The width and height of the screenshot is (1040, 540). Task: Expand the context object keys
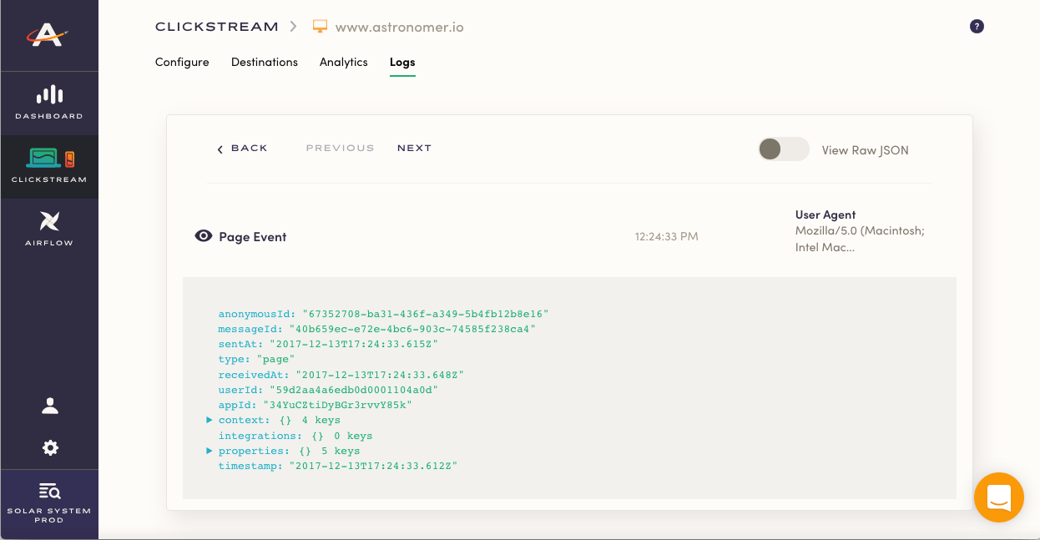click(210, 420)
